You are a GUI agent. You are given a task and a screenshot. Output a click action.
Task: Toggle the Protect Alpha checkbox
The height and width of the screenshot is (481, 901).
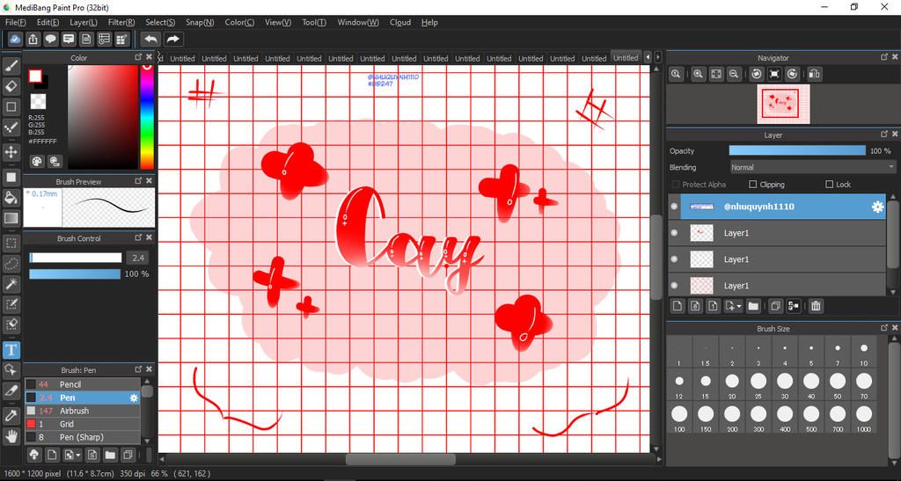point(676,185)
